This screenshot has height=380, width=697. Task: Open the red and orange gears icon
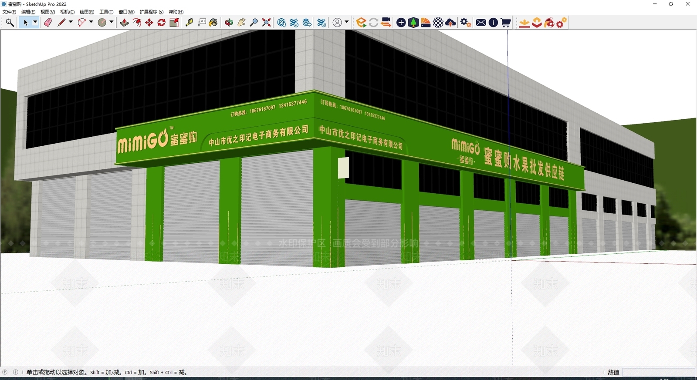[x=562, y=23]
